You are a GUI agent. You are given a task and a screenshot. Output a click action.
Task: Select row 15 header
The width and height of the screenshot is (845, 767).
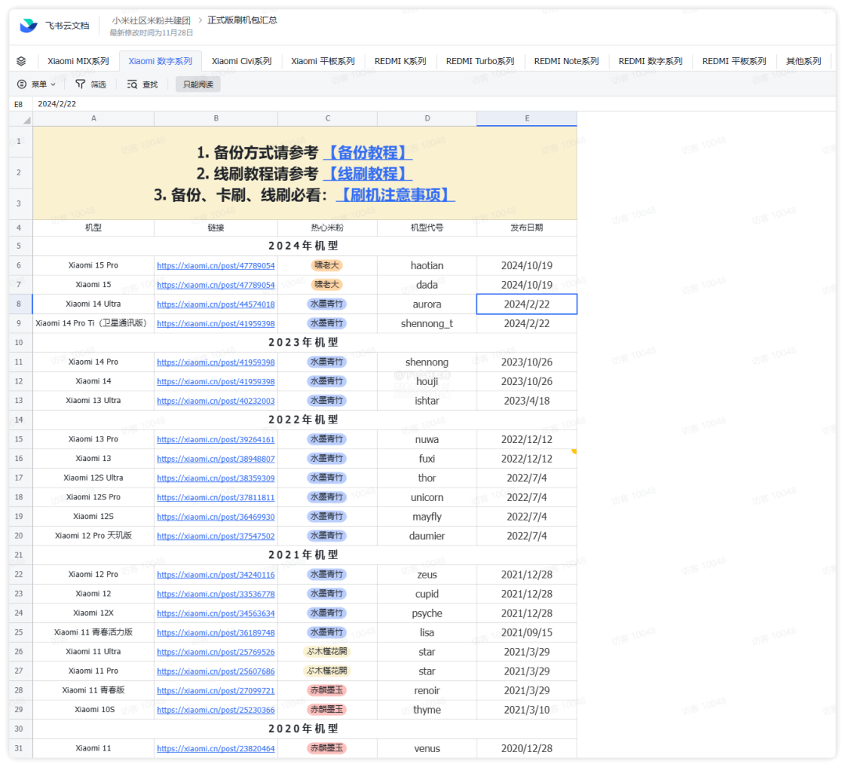click(20, 439)
